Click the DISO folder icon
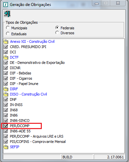 click(x=6, y=94)
